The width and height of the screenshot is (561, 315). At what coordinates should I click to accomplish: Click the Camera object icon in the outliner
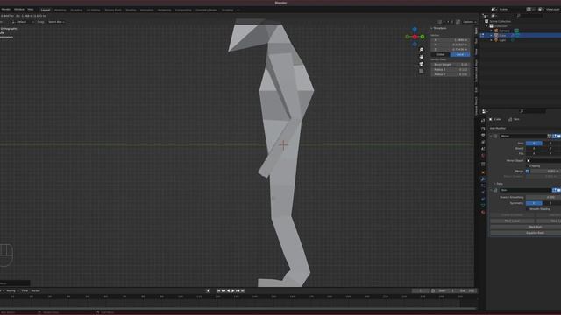pyautogui.click(x=496, y=31)
